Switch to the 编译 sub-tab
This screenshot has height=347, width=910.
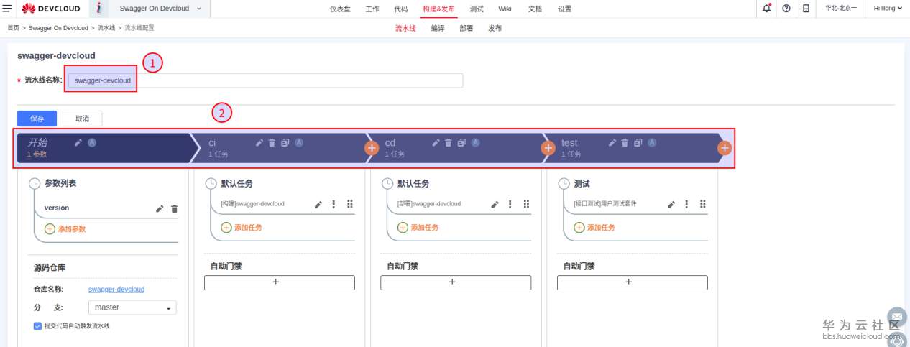(438, 29)
